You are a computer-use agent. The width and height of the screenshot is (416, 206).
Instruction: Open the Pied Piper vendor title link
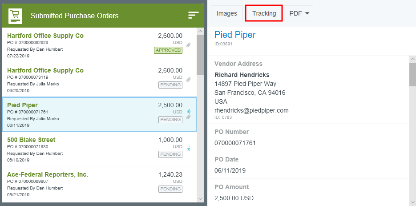(235, 35)
